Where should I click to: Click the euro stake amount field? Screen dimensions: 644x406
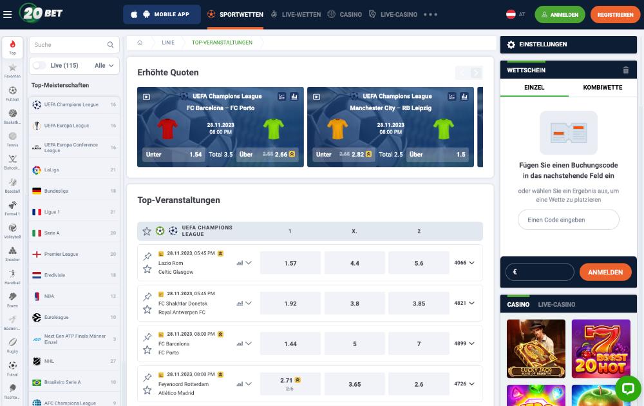(540, 272)
